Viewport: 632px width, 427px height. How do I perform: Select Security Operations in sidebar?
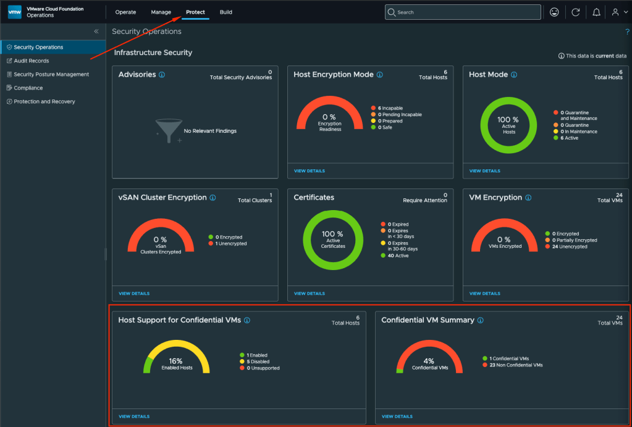click(x=53, y=47)
